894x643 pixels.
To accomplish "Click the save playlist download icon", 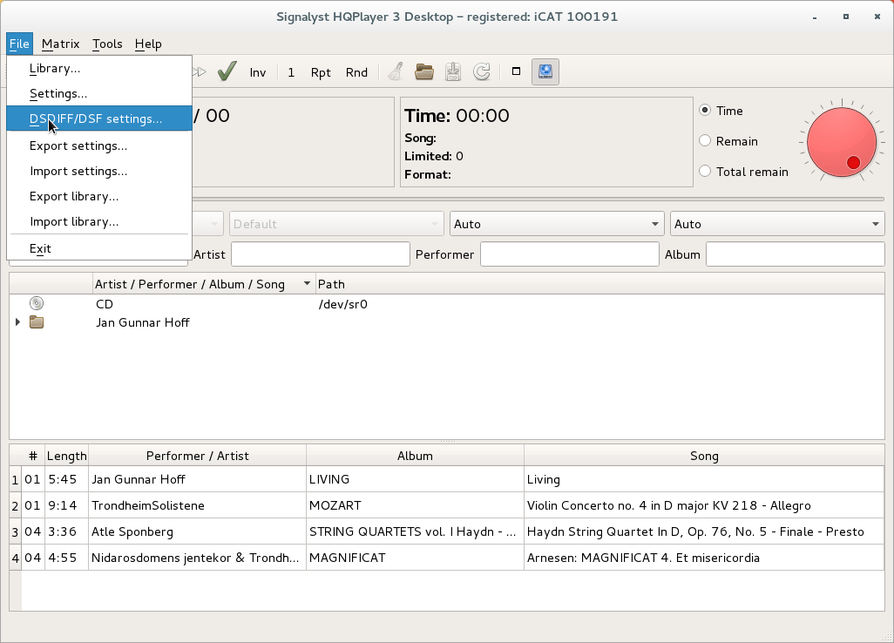I will tap(453, 71).
